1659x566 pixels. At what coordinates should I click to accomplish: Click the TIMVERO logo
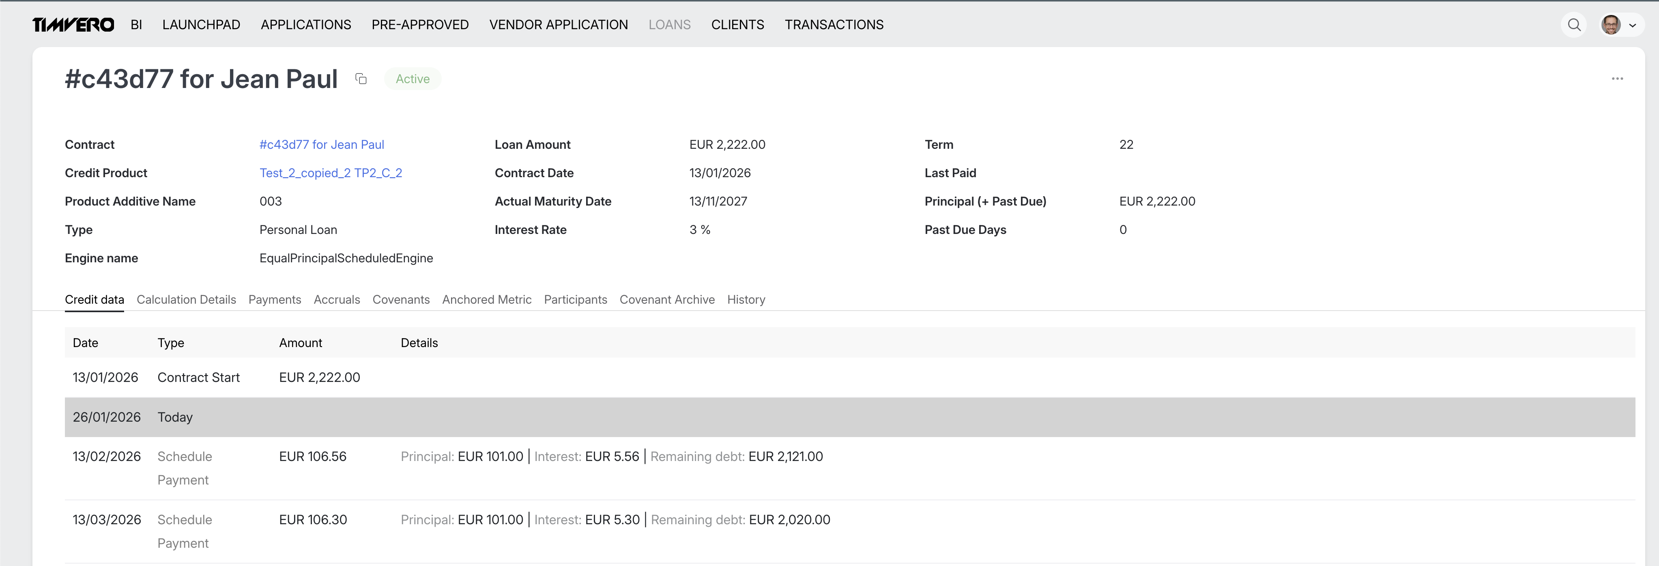tap(73, 24)
